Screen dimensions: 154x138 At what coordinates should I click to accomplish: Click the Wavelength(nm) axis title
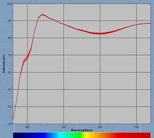(x=82, y=130)
